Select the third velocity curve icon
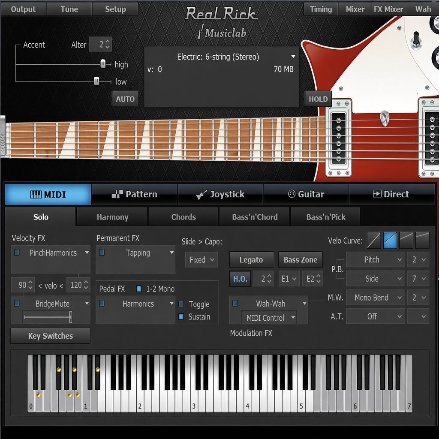 pyautogui.click(x=406, y=241)
